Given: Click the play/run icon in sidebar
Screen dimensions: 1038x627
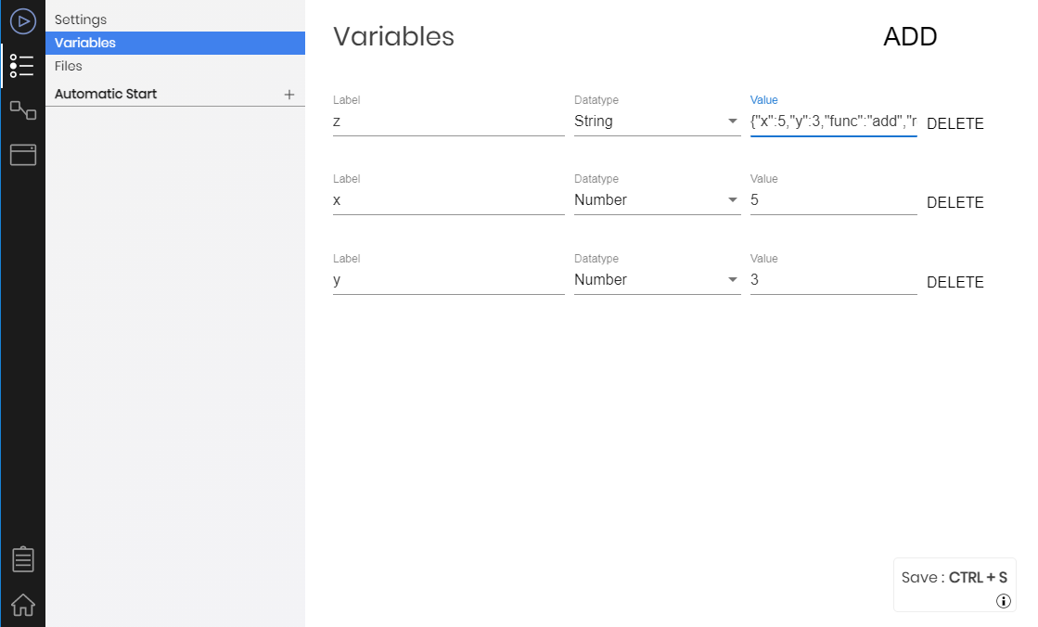Looking at the screenshot, I should click(23, 22).
